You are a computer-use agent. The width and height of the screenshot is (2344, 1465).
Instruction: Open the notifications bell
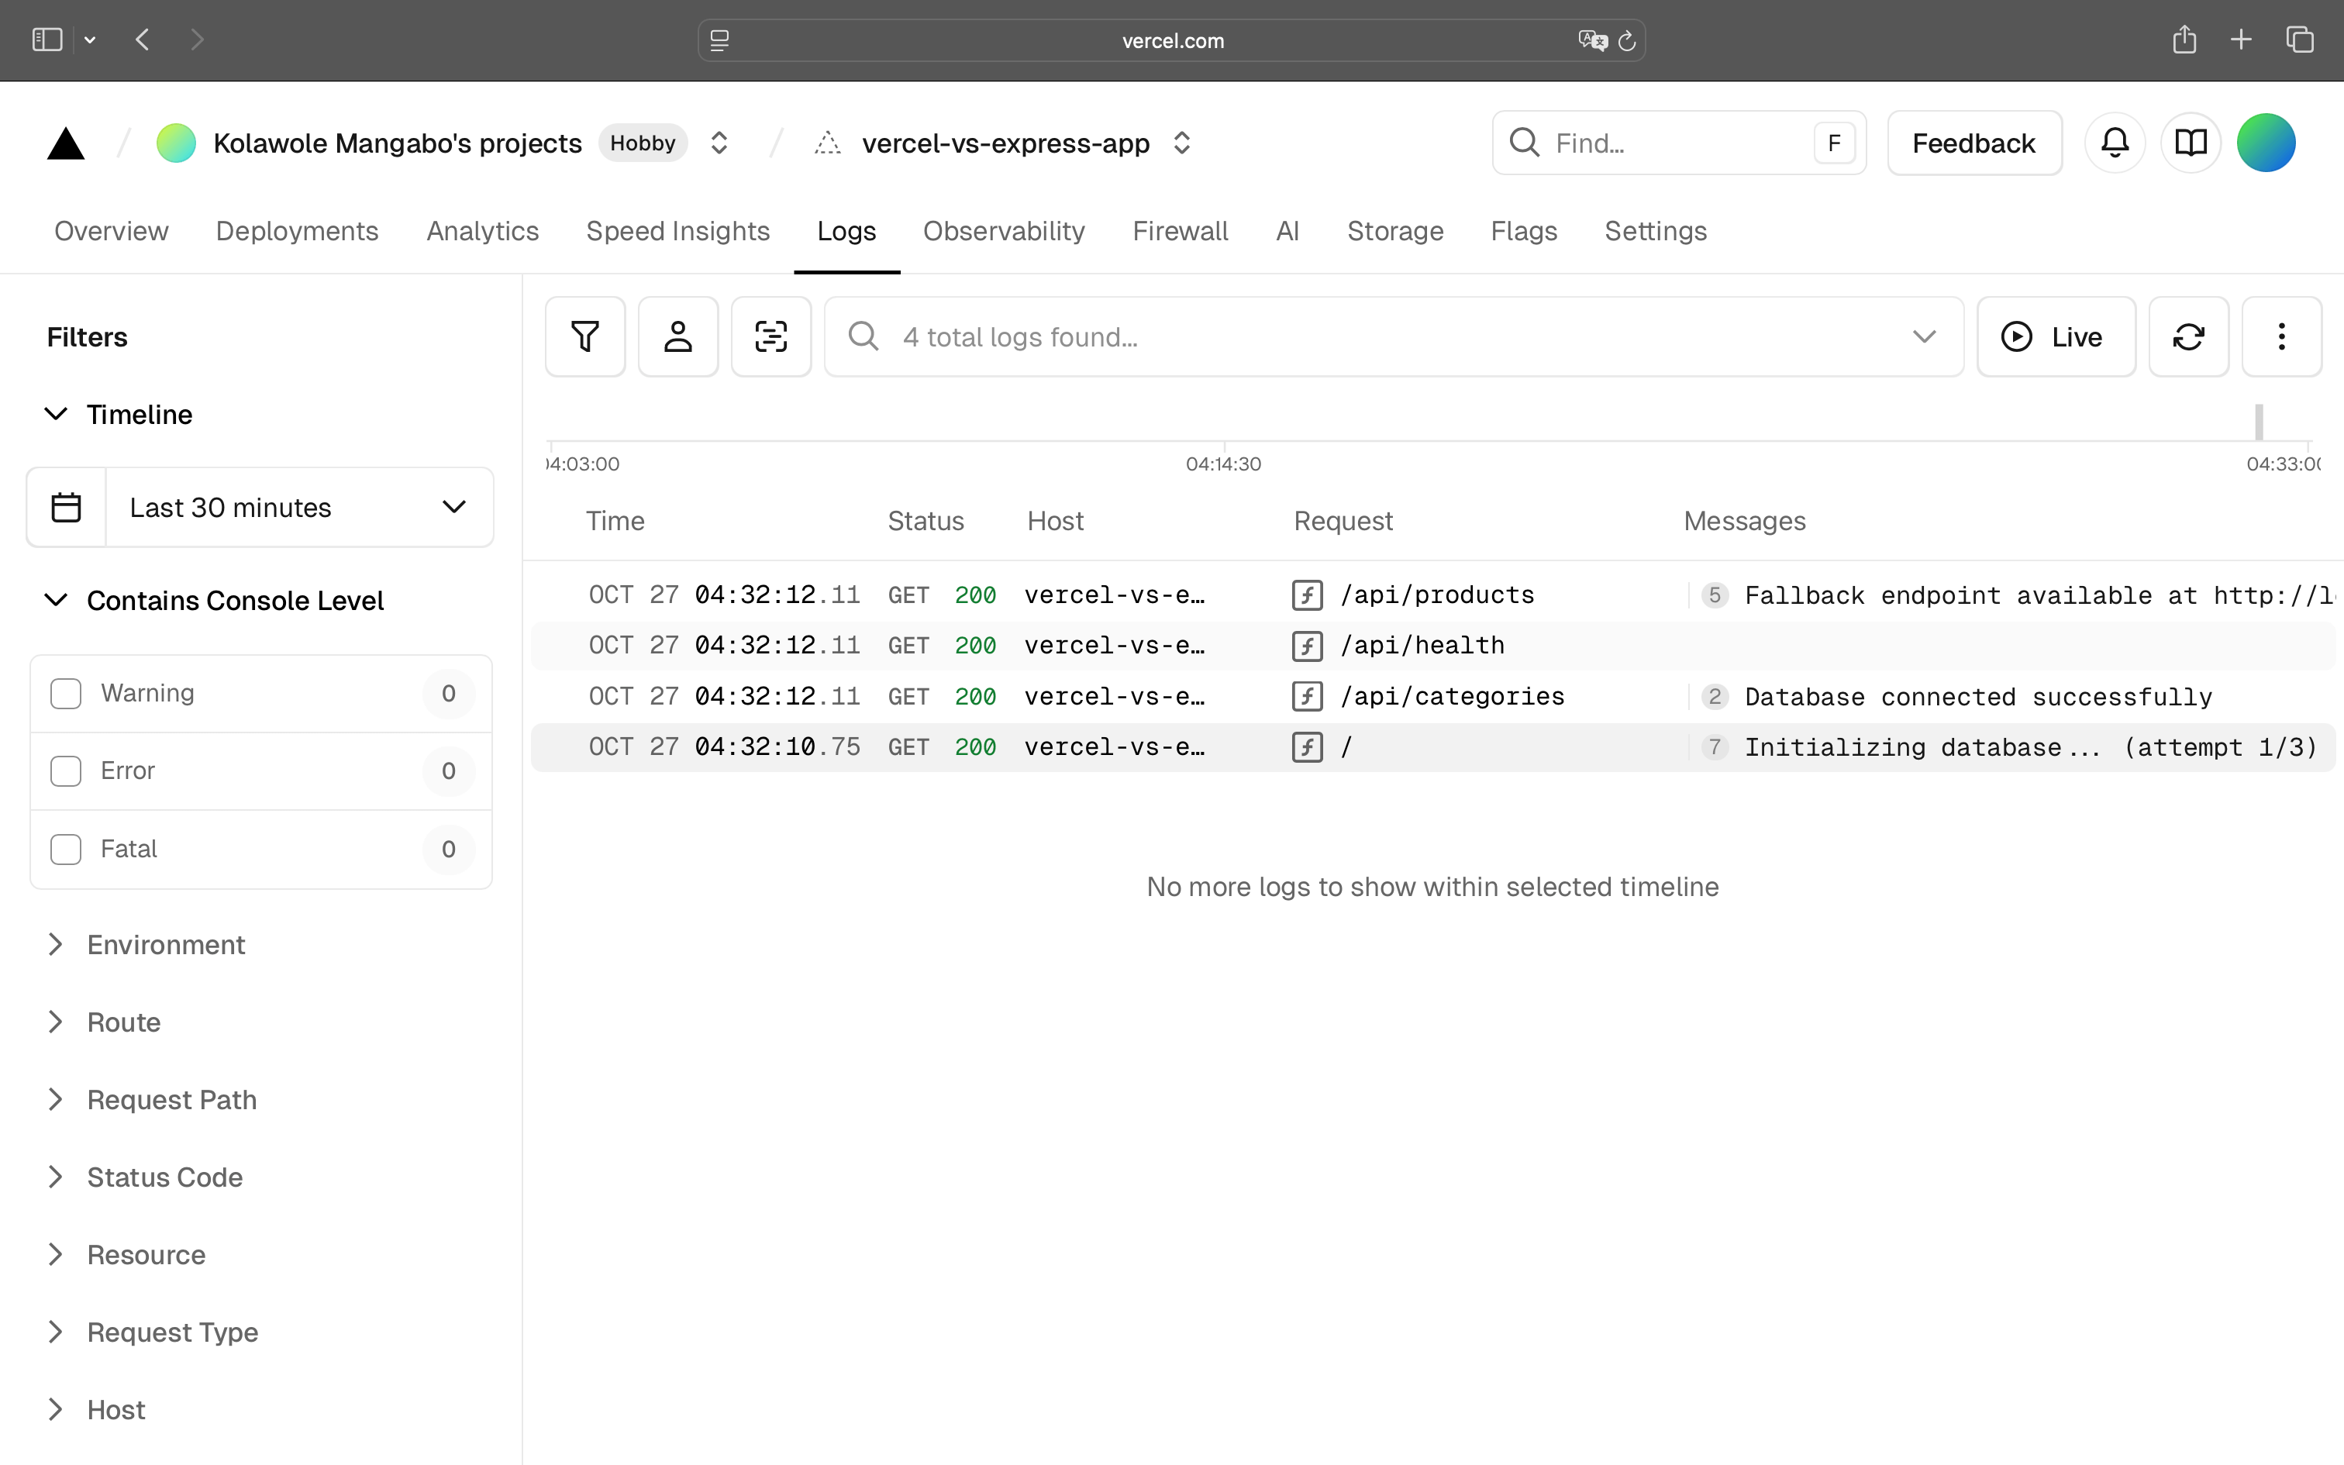2115,143
